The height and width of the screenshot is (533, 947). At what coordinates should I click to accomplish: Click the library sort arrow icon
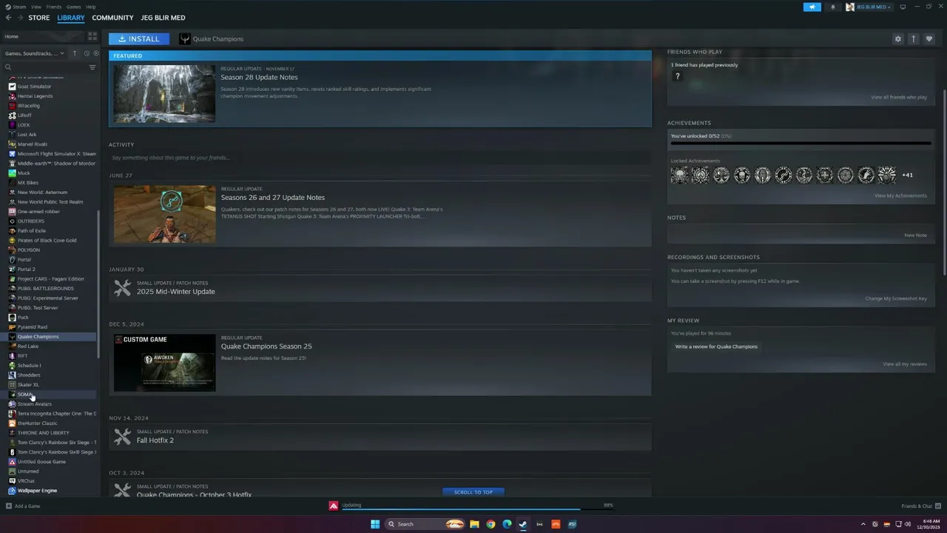point(74,53)
